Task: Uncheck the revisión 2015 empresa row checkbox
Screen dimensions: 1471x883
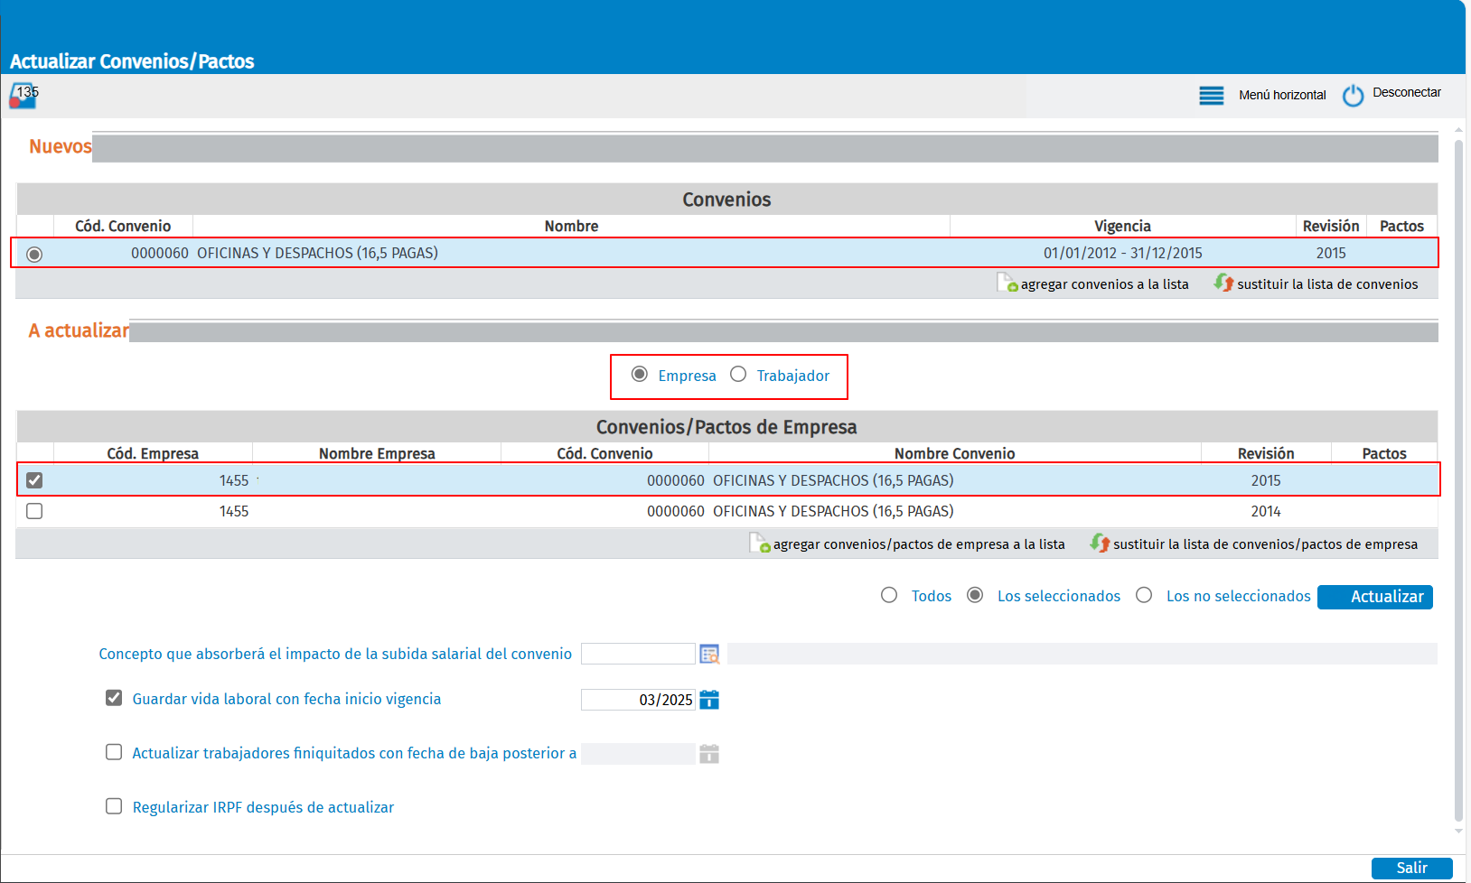Action: tap(34, 480)
